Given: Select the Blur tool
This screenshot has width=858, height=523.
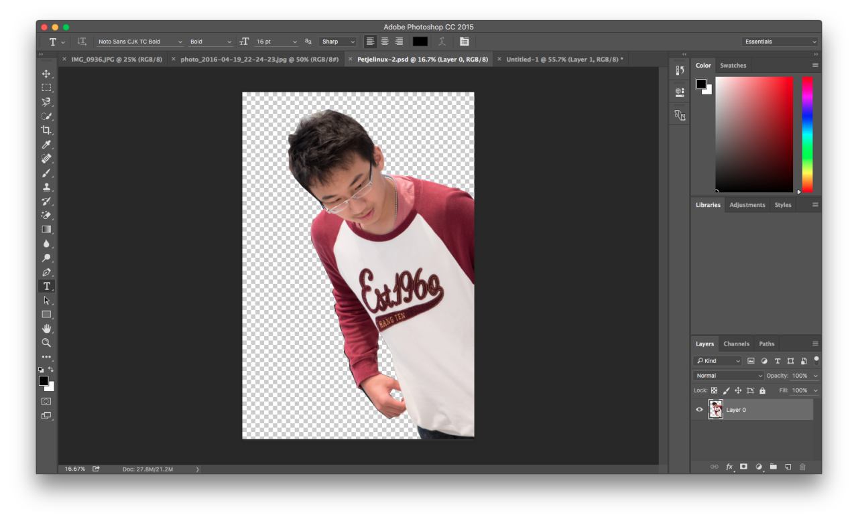Looking at the screenshot, I should coord(46,244).
